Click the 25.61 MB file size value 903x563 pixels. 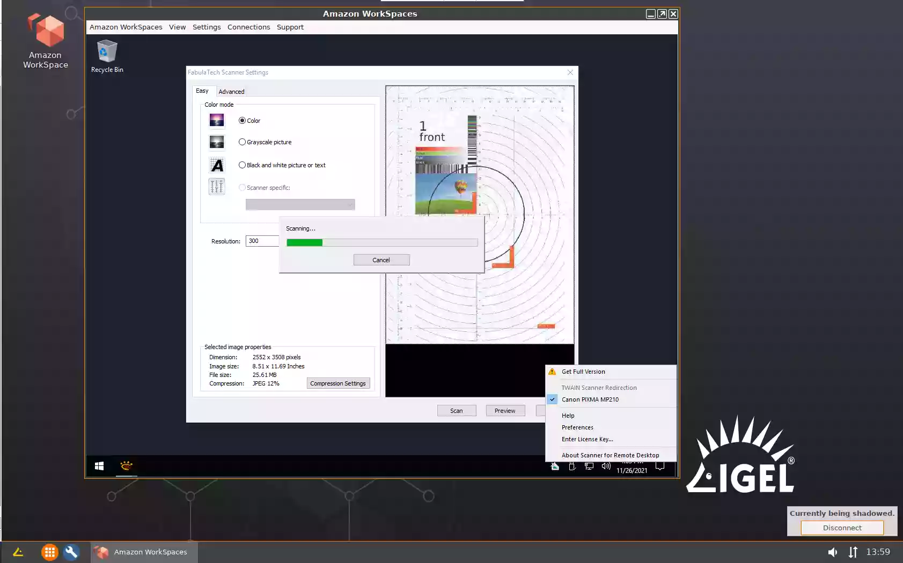tap(265, 375)
